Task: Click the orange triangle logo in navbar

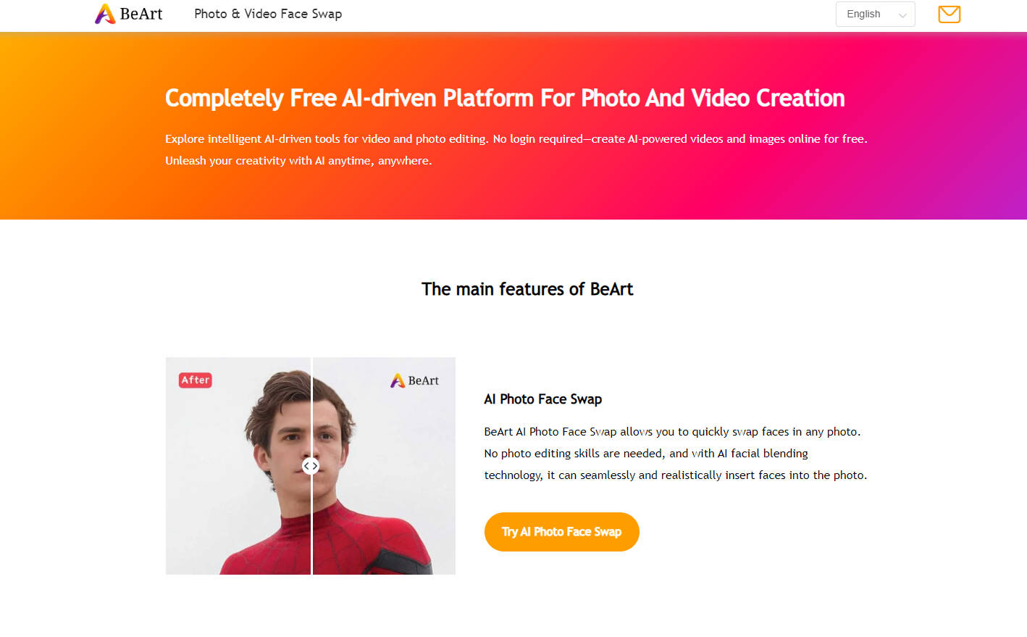Action: tap(106, 13)
